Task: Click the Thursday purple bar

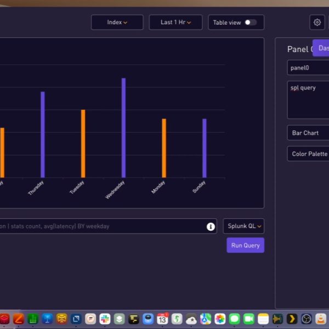Action: [43, 134]
